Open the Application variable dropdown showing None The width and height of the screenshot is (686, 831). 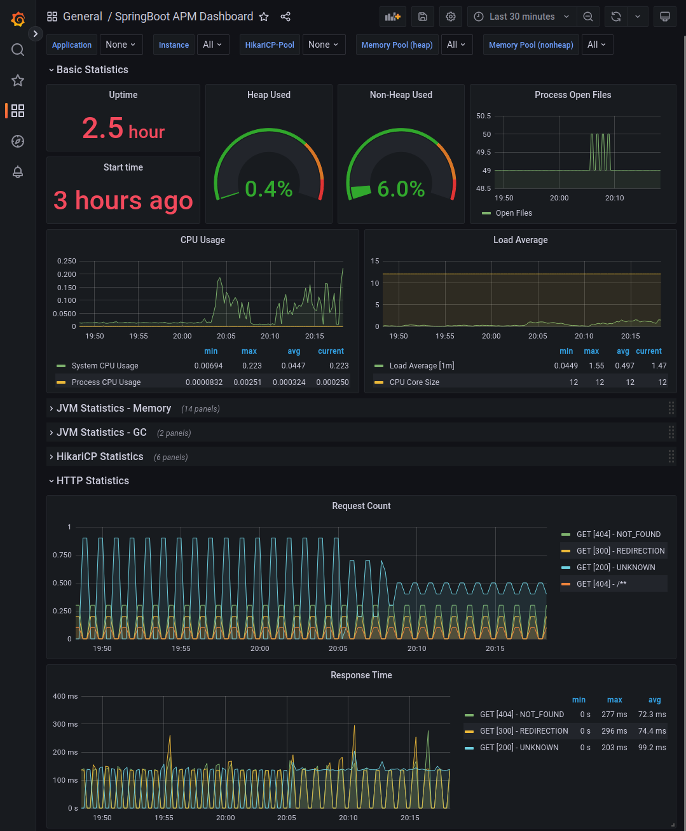tap(121, 45)
